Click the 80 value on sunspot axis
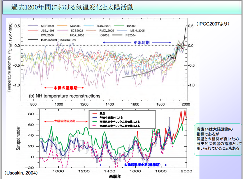 coord(31,114)
